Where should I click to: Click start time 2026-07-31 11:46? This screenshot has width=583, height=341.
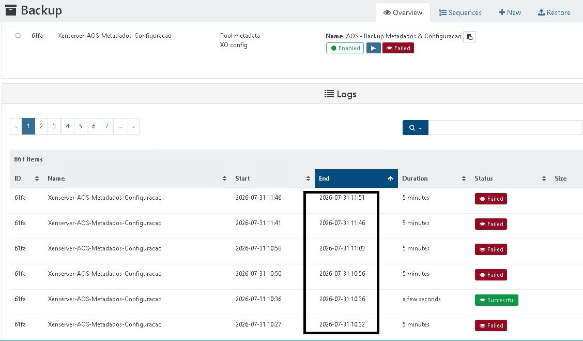[258, 198]
